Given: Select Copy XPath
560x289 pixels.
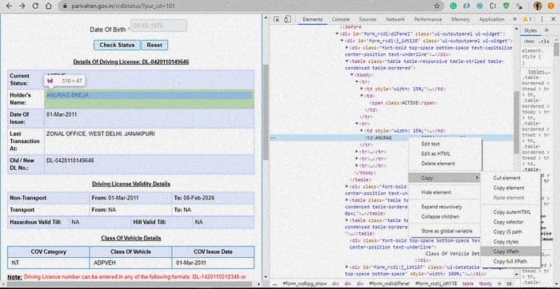Looking at the screenshot, I should 510,251.
